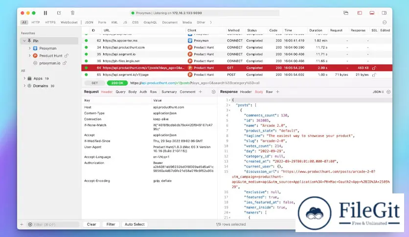The height and width of the screenshot is (237, 409).
Task: Show more filter types chevron after Other
Action: [x=211, y=23]
